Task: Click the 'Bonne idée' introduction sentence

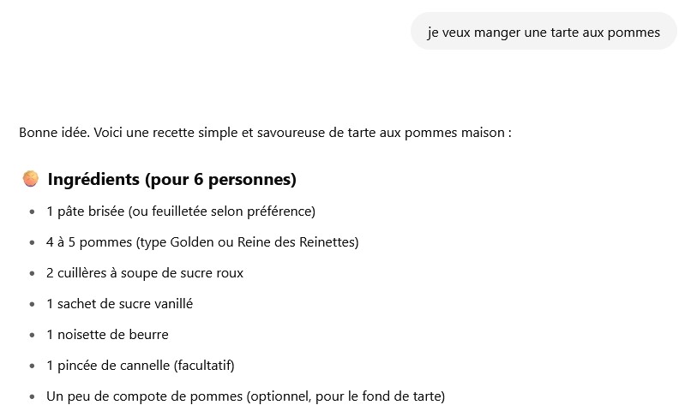Action: pyautogui.click(x=265, y=133)
